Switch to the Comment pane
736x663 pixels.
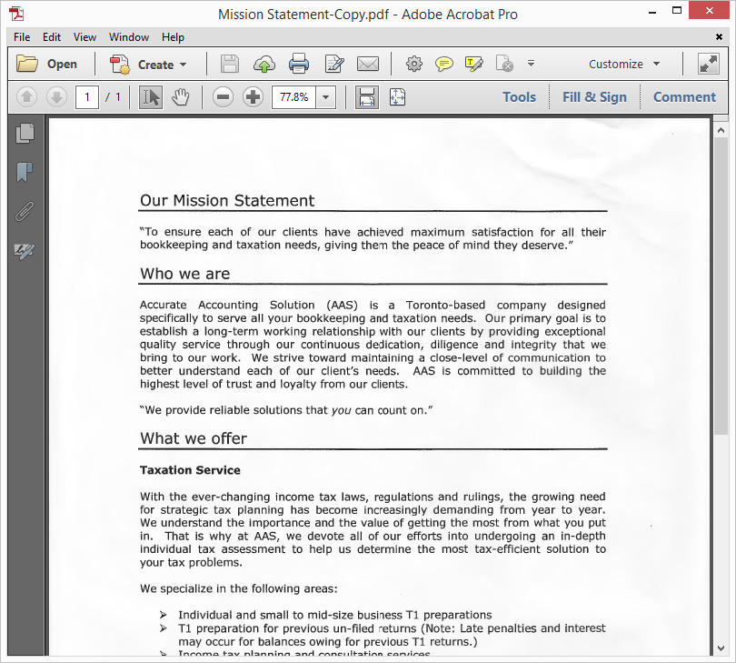[684, 96]
